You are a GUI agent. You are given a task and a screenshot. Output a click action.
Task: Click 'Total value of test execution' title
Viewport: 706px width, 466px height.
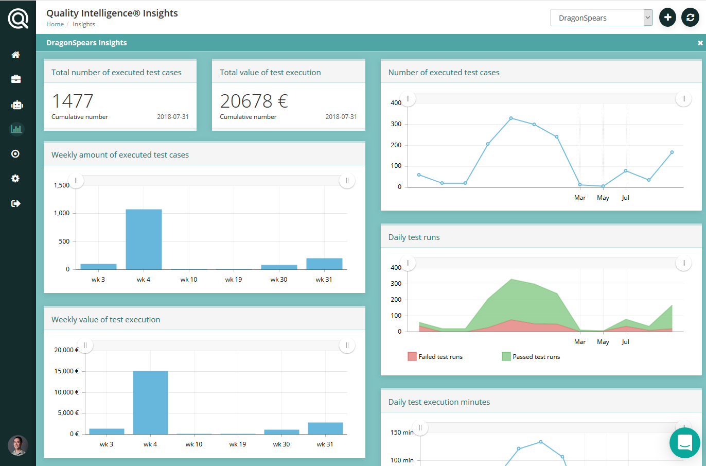(x=270, y=73)
